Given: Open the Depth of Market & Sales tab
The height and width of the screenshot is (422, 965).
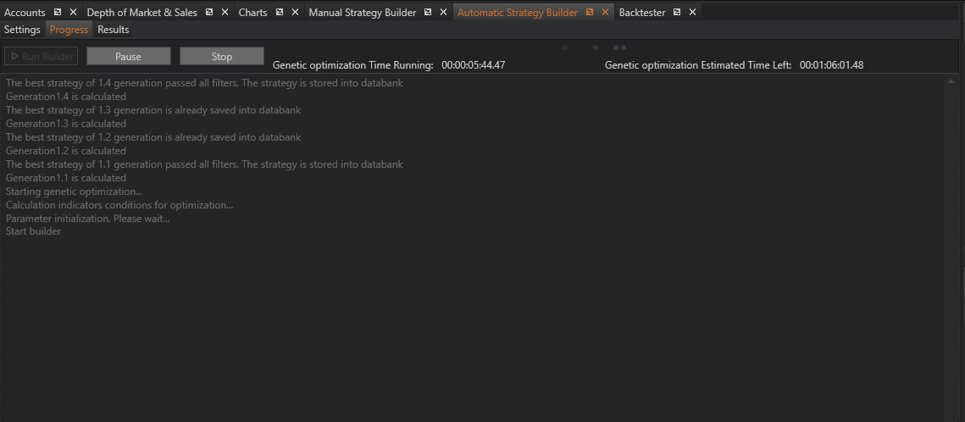Looking at the screenshot, I should click(141, 13).
